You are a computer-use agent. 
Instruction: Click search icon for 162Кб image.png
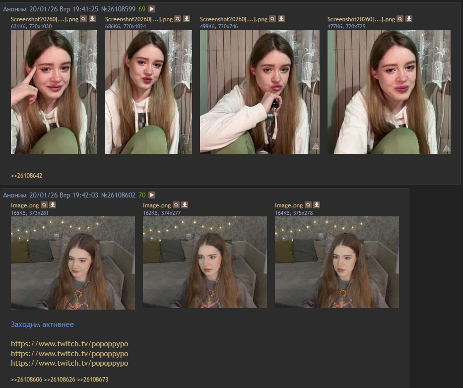(176, 205)
